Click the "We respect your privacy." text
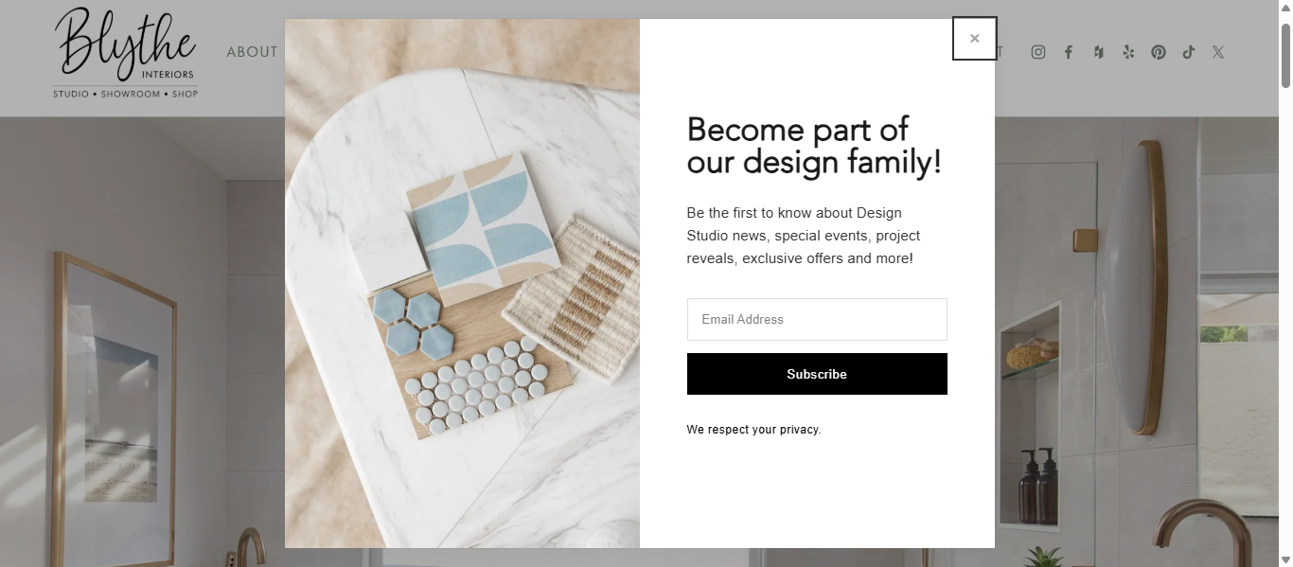The height and width of the screenshot is (567, 1293). [x=753, y=430]
